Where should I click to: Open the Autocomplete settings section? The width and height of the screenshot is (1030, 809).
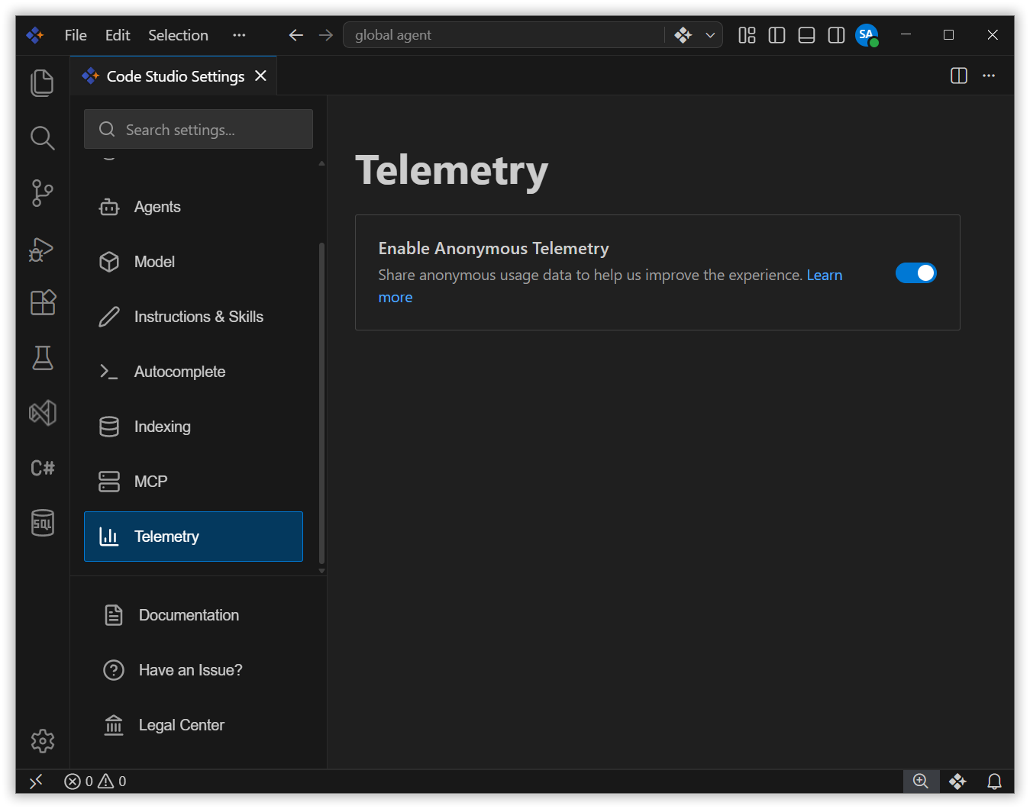[193, 372]
